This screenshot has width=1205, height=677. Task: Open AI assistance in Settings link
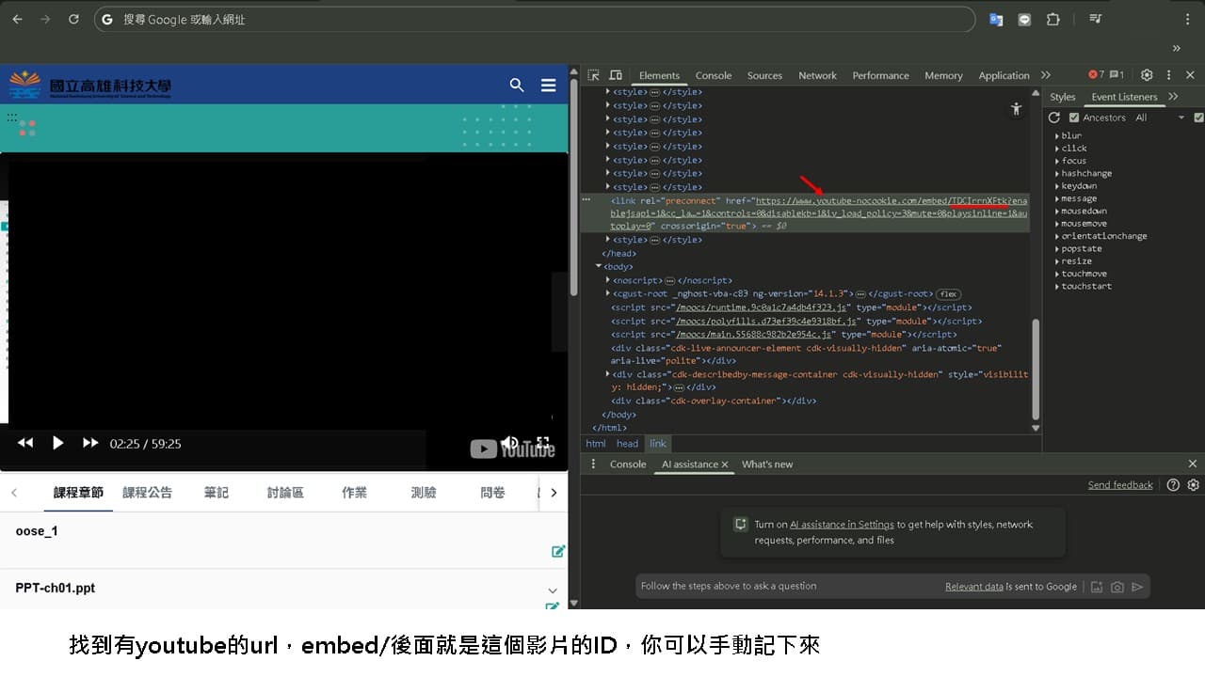(x=842, y=525)
